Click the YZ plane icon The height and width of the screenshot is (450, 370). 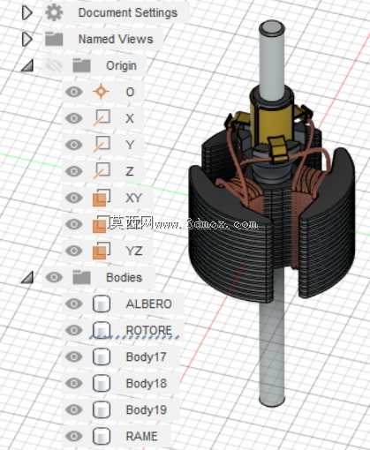pyautogui.click(x=102, y=251)
